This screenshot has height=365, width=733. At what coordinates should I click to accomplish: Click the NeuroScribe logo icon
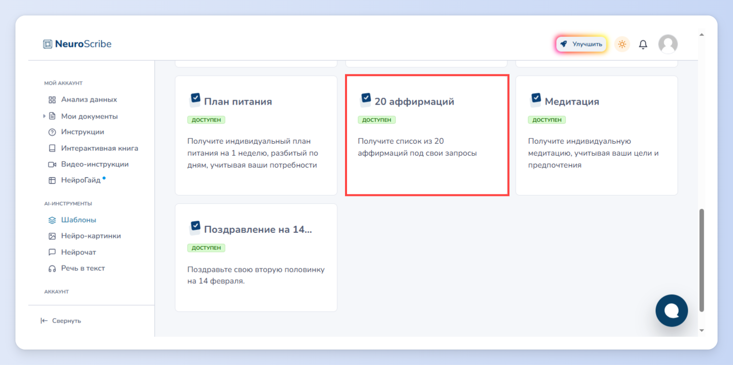pos(47,44)
